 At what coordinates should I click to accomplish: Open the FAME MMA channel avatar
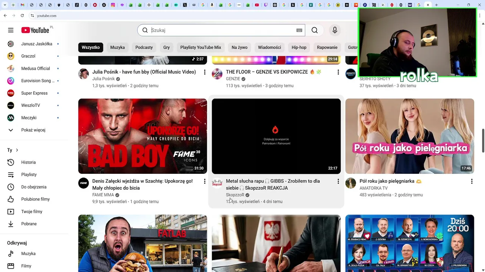click(83, 183)
